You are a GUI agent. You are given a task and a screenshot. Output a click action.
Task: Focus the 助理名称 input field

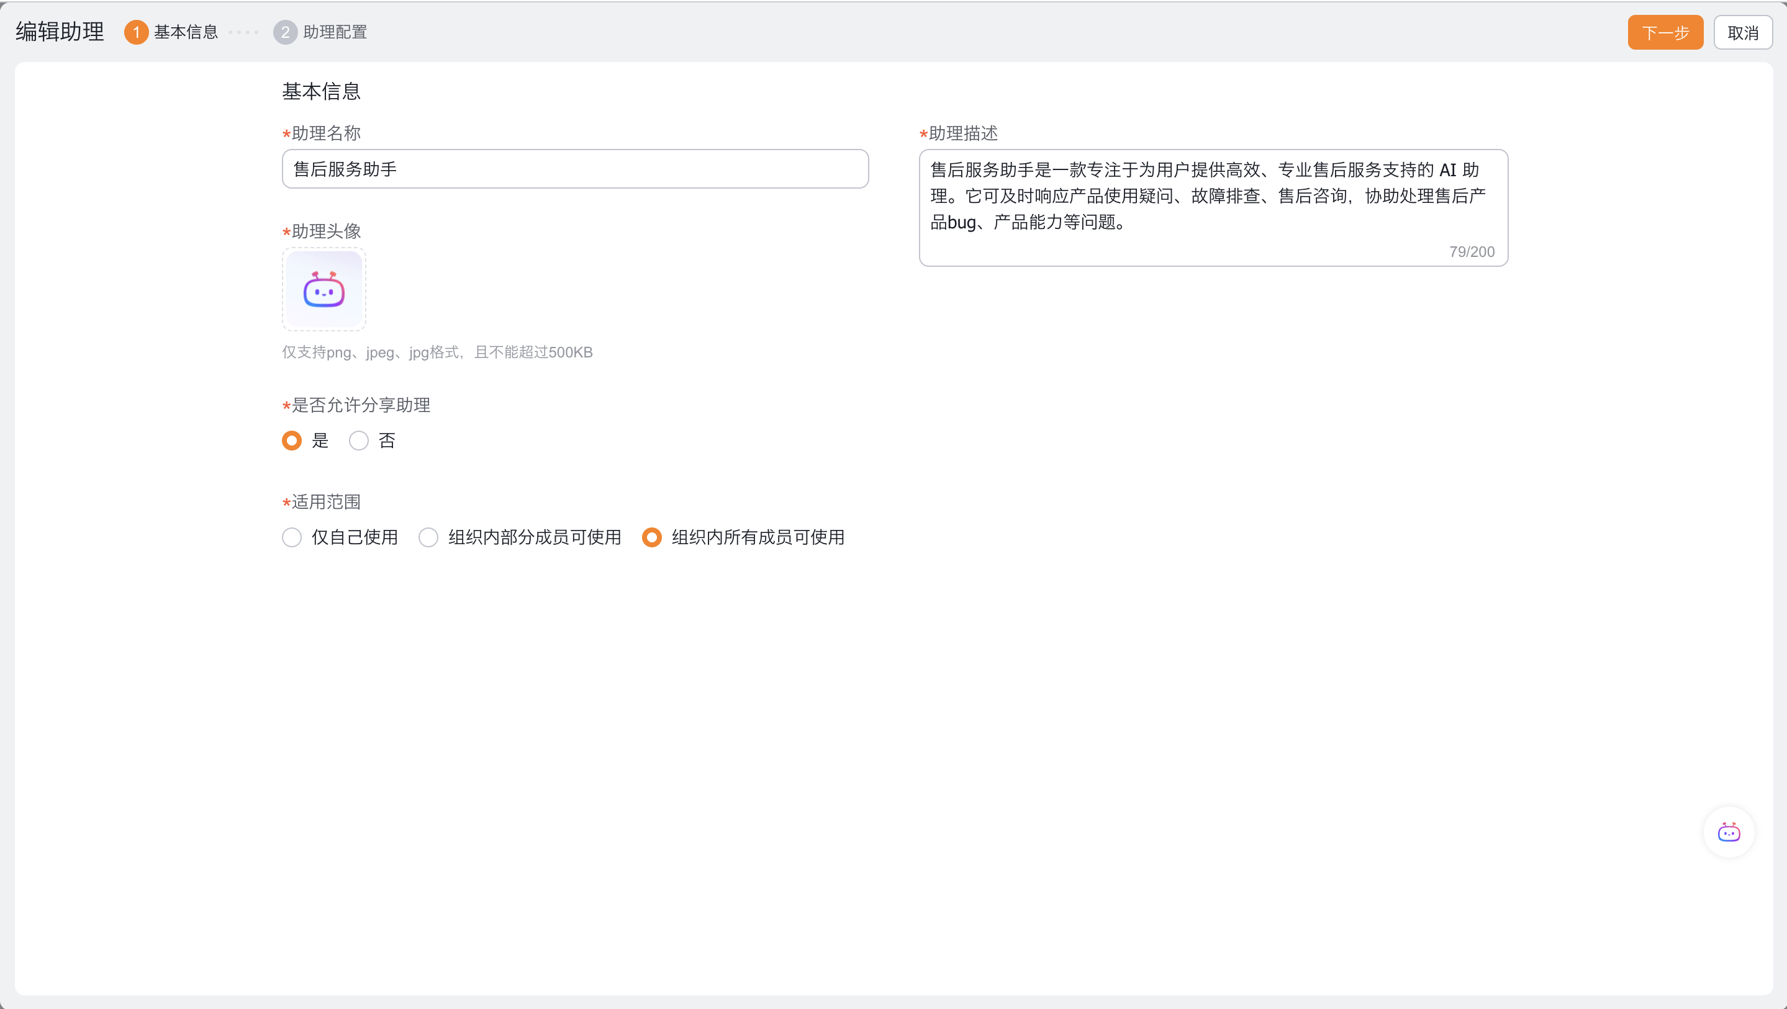574,169
